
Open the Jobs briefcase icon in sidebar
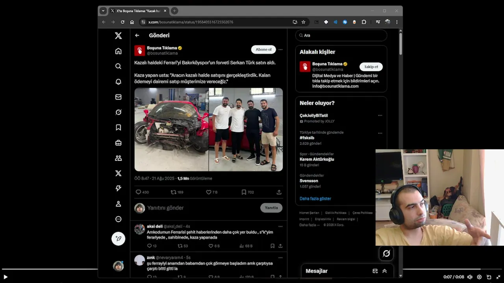point(118,143)
